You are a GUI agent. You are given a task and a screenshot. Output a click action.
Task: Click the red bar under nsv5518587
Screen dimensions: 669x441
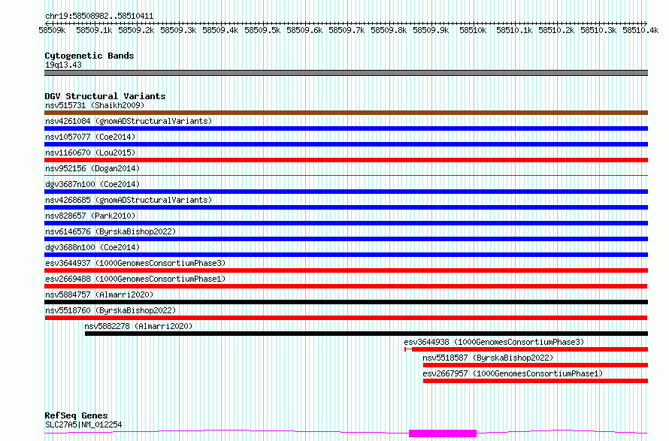[535, 365]
